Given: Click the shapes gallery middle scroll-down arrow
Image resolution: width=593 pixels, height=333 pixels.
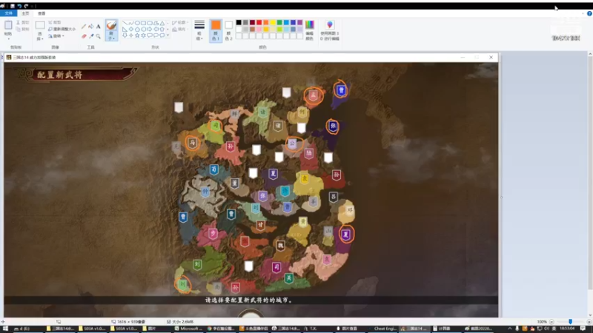Looking at the screenshot, I should [x=168, y=29].
